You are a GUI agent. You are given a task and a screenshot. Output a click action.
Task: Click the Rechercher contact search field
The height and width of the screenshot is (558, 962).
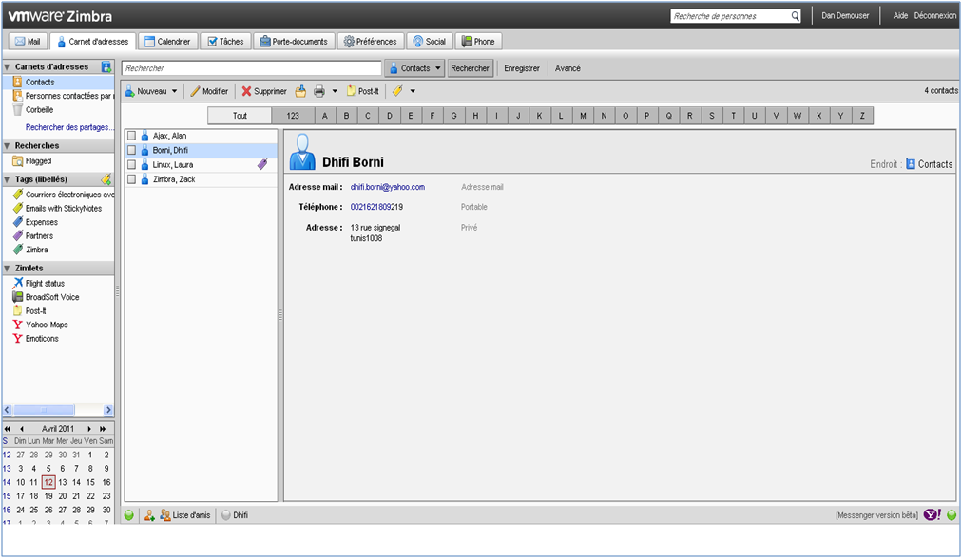tap(252, 68)
